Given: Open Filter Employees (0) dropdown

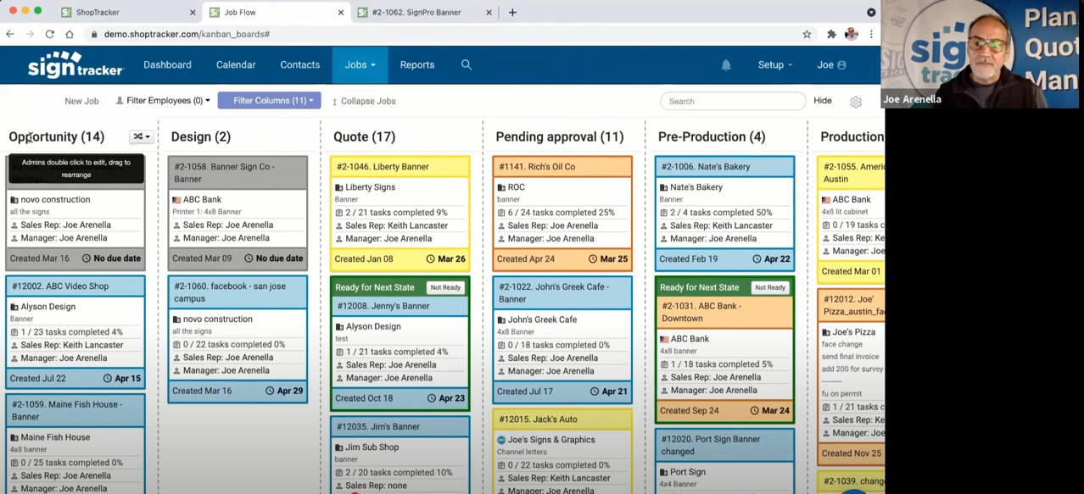Looking at the screenshot, I should (x=163, y=101).
